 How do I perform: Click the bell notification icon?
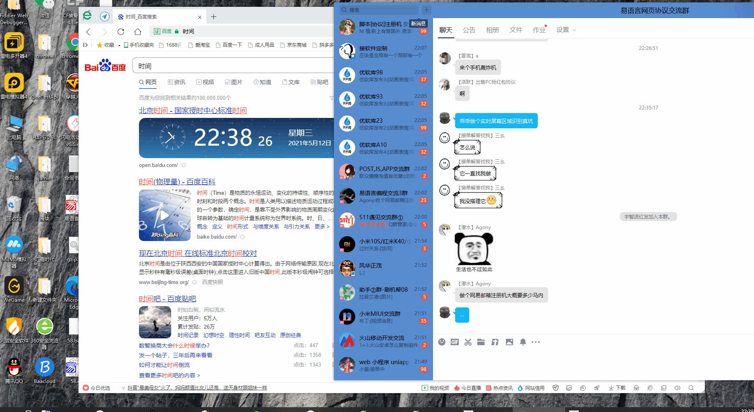click(x=523, y=342)
